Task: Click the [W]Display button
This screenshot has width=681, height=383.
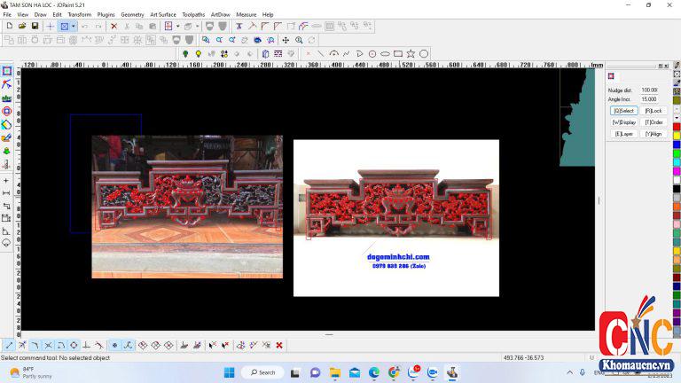Action: [x=623, y=122]
